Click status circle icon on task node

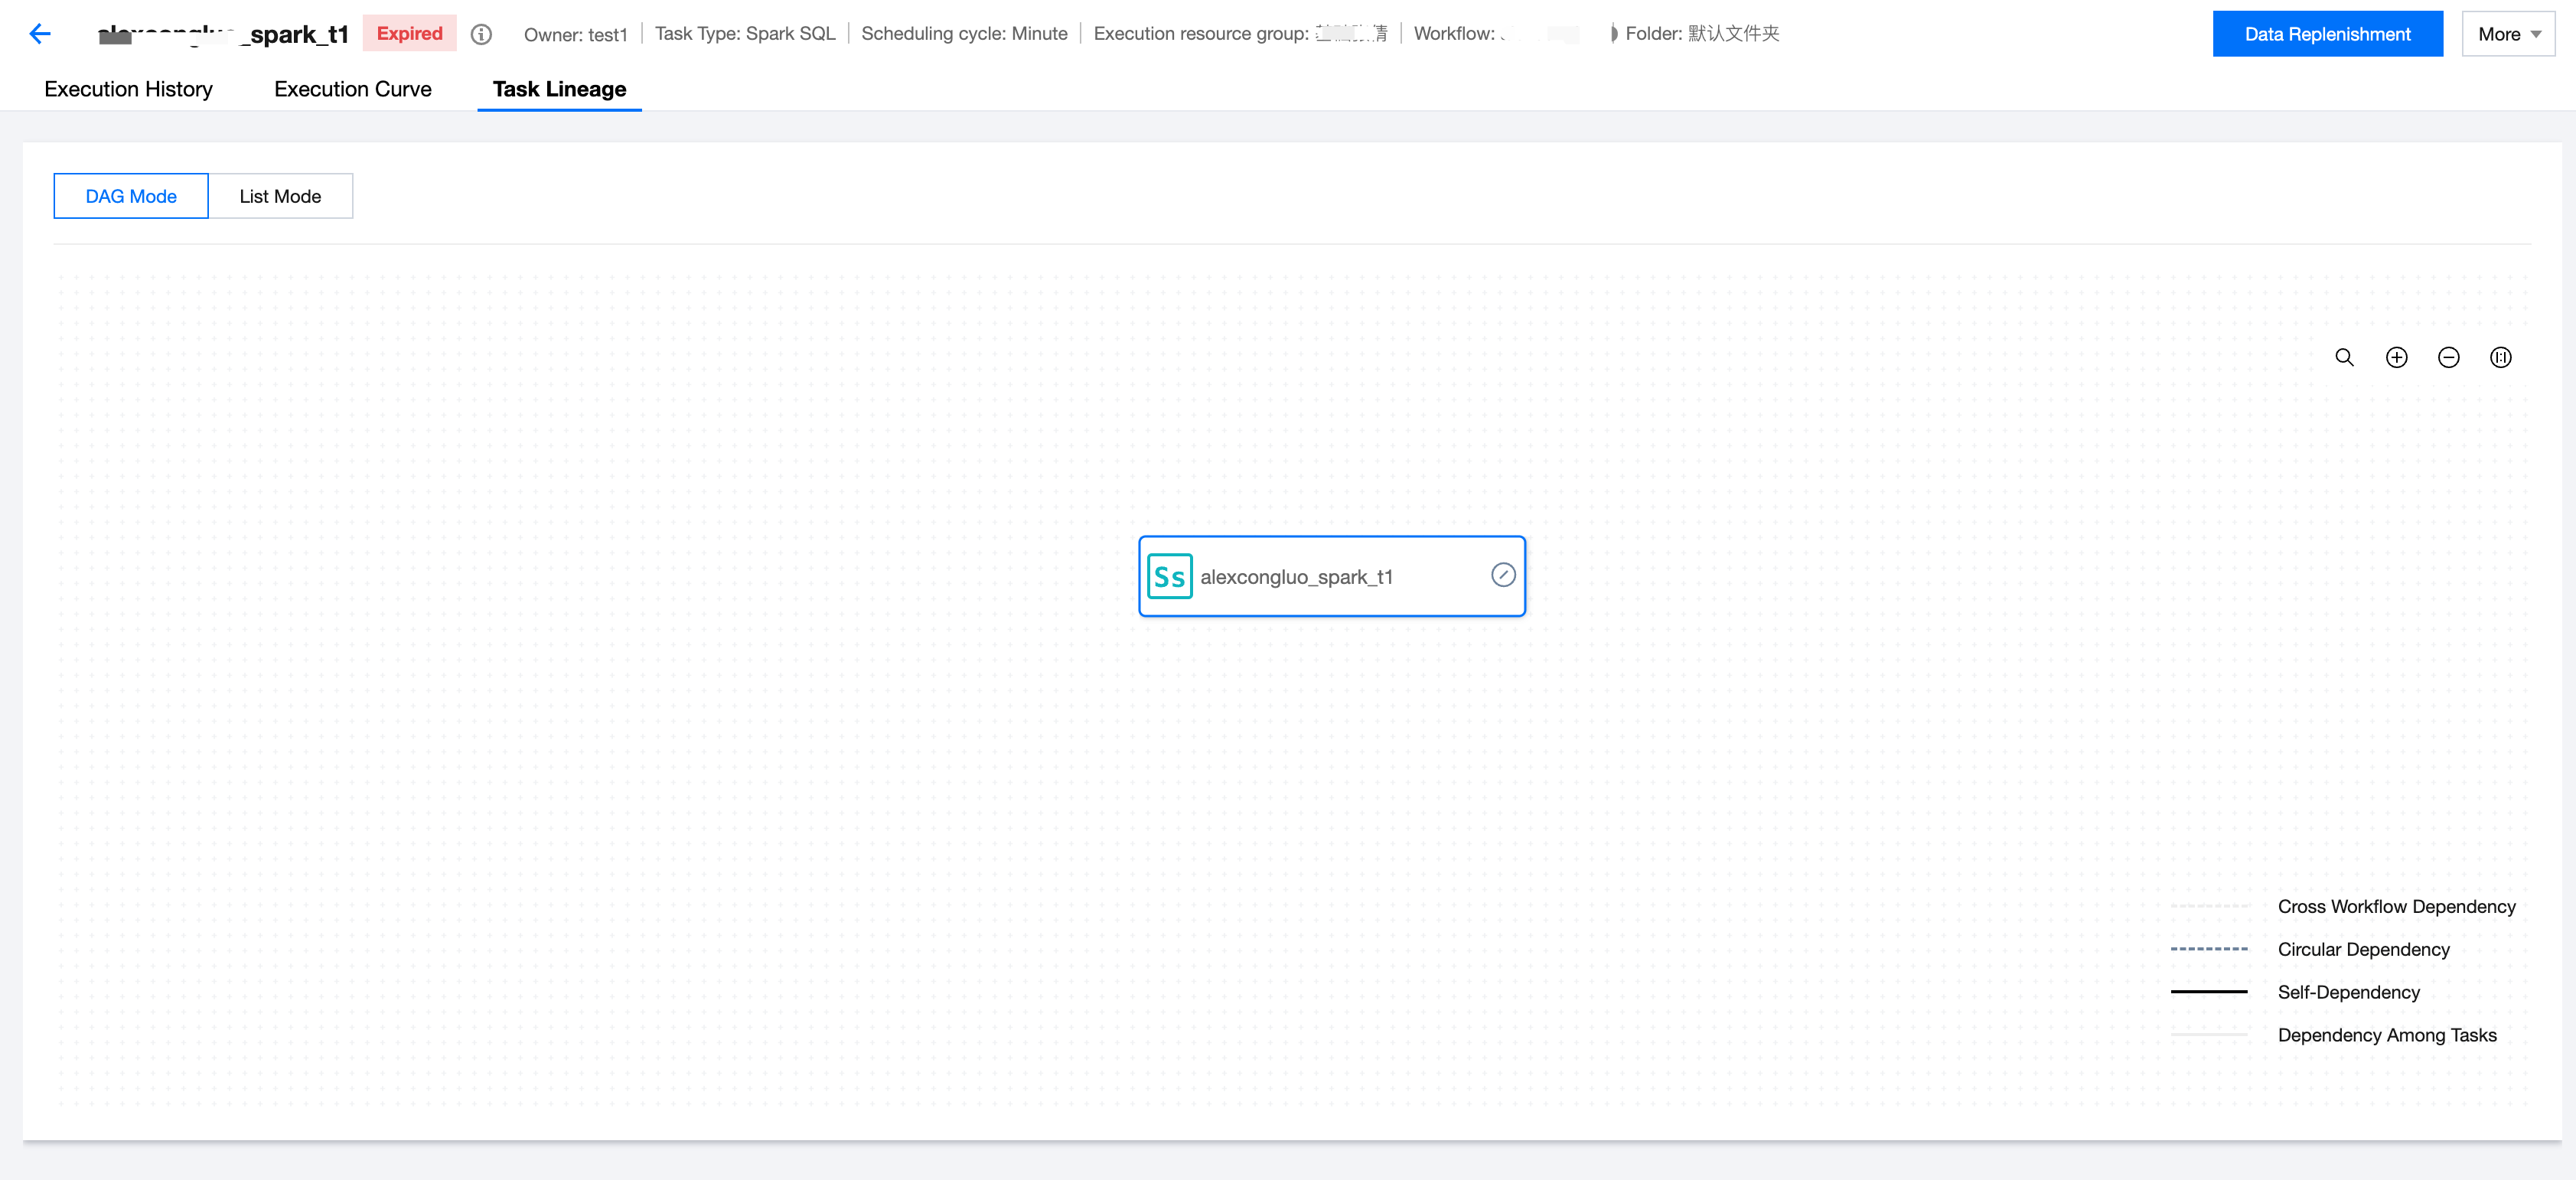click(1502, 575)
